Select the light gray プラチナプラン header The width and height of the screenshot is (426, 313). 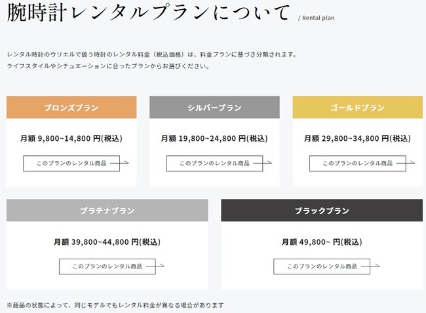pos(107,211)
